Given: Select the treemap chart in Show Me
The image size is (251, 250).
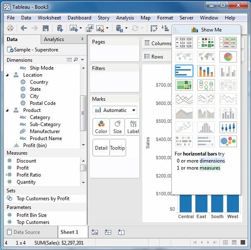Looking at the screenshot, I should (x=184, y=85).
